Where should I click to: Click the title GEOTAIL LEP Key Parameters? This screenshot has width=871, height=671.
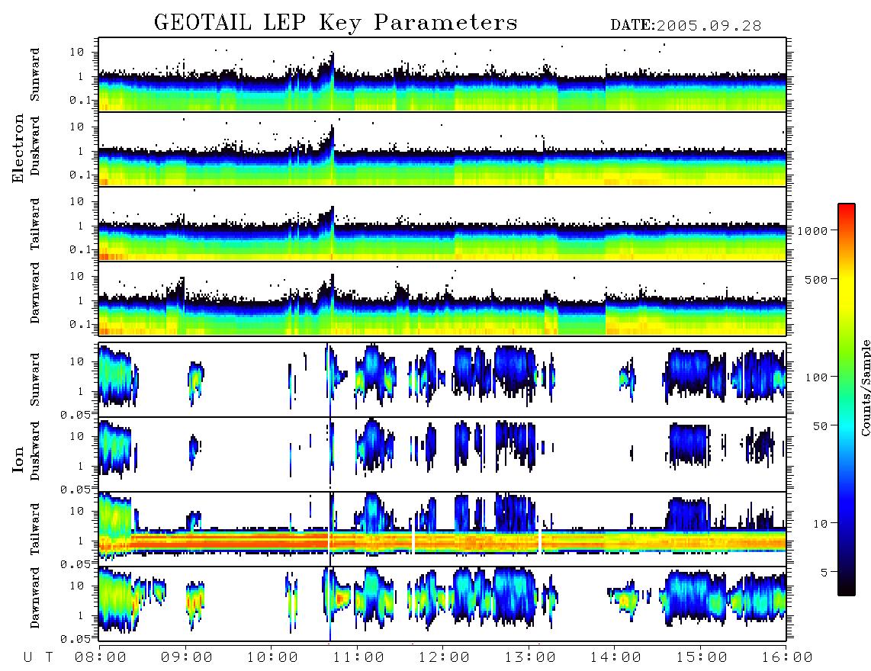[336, 23]
